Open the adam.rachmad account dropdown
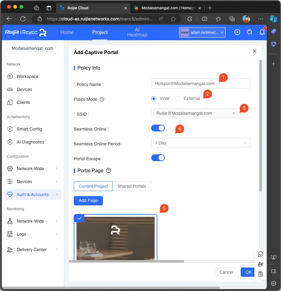The image size is (281, 291). coord(202,32)
